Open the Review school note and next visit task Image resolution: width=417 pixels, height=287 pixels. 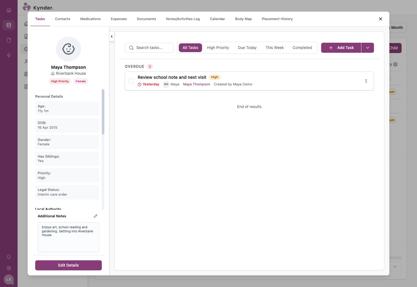[x=172, y=77]
